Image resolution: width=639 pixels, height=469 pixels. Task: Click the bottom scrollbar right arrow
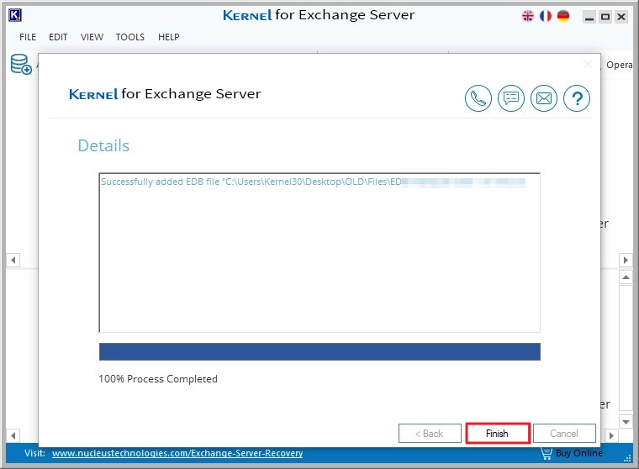(x=611, y=435)
